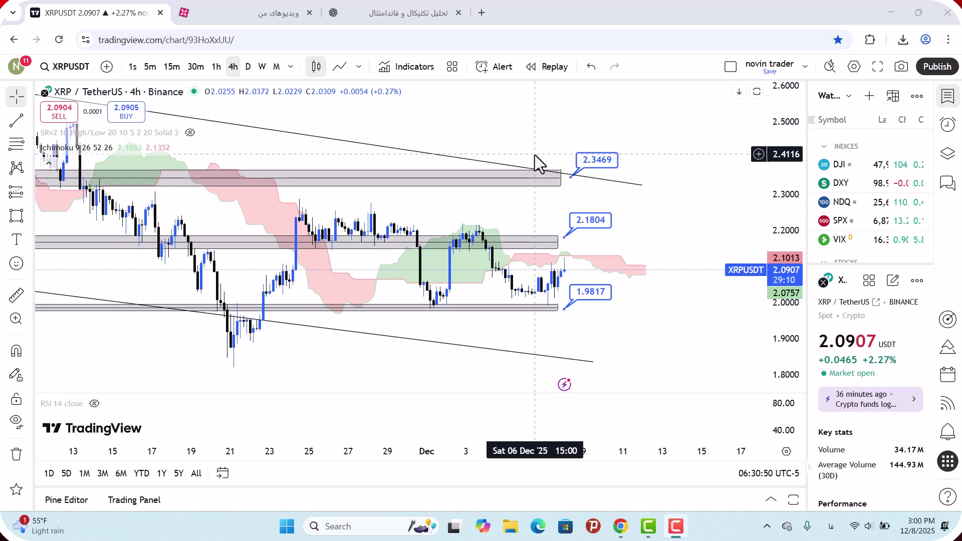Toggle the layout setup square icon
962x541 pixels.
pyautogui.click(x=731, y=67)
